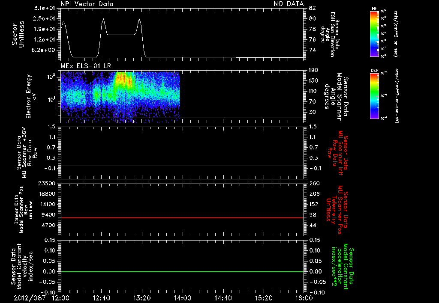Click the 14:00 time axis label
Screen dimensions: 439x303
183,298
